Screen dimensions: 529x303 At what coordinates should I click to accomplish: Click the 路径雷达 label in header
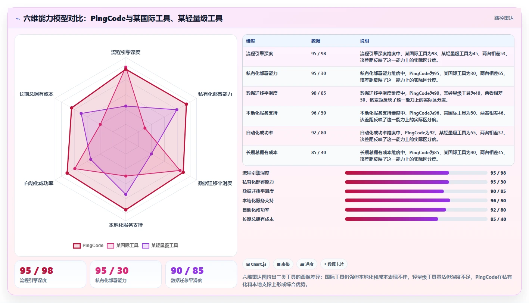coord(504,18)
